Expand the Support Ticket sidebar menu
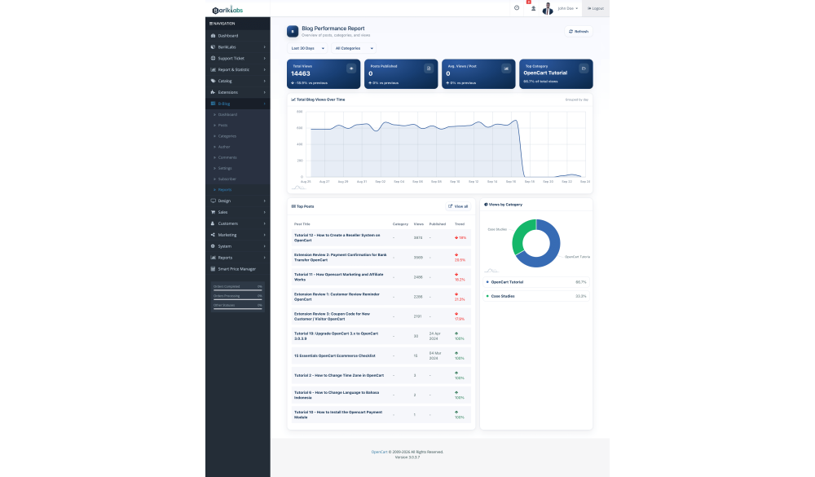 (238, 58)
